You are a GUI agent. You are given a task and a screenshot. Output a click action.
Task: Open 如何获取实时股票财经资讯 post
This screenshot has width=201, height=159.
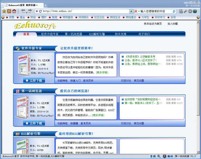(143, 99)
